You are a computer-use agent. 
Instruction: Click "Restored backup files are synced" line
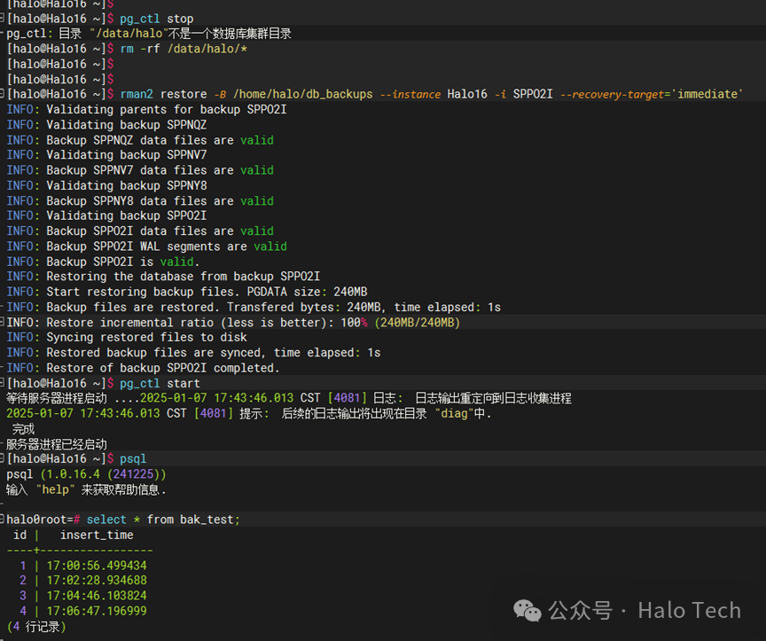[x=193, y=353]
